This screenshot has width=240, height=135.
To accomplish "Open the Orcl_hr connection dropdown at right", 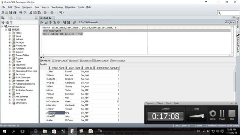I will tap(230, 22).
